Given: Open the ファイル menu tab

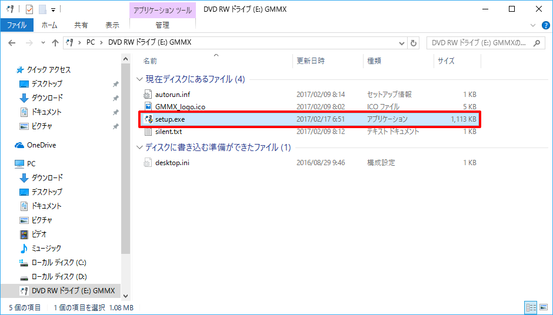Looking at the screenshot, I should click(16, 25).
